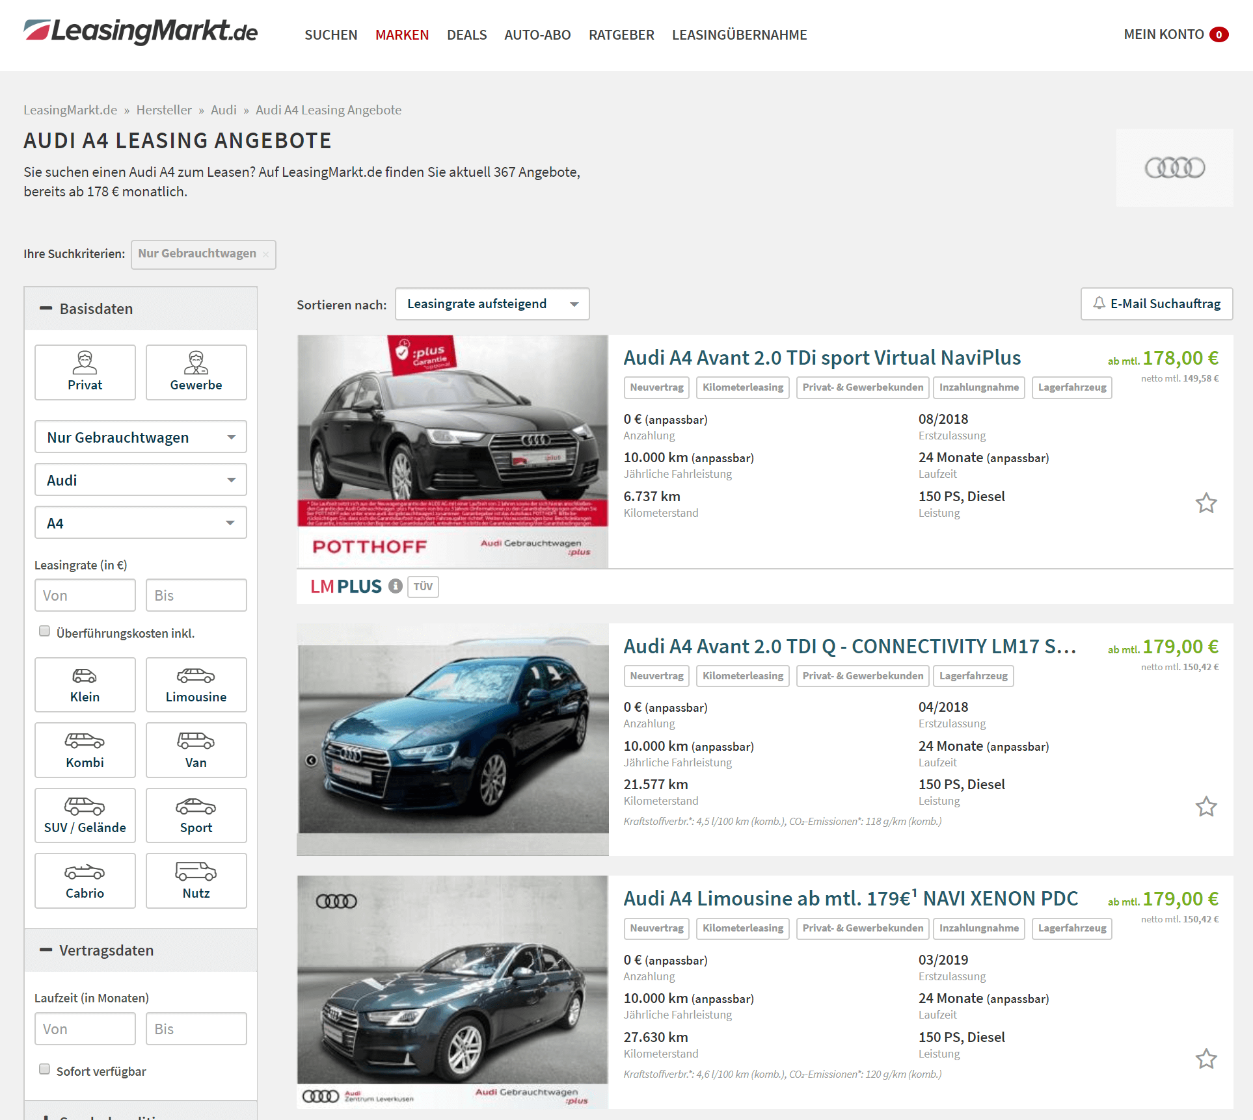Click Leasingrate Bis input field
Viewport: 1253px width, 1120px height.
tap(196, 595)
